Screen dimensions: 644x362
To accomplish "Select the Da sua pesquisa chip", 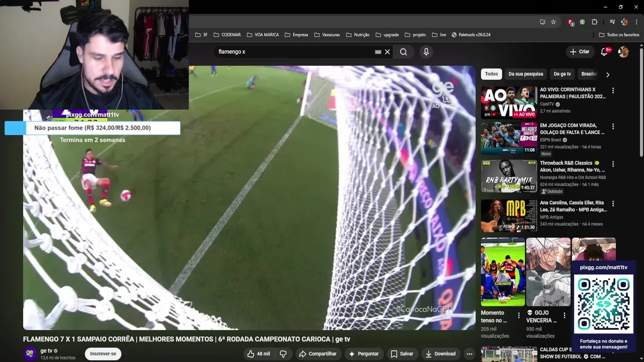I will (525, 74).
